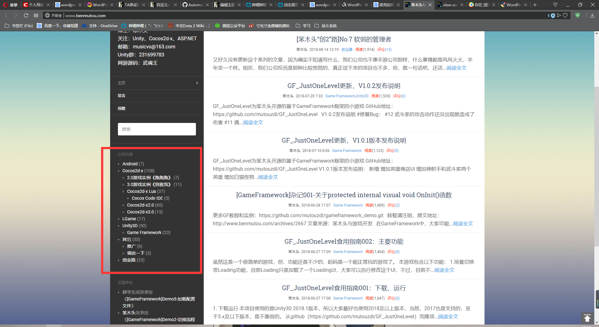Open the Cocos2d-x (108) category
The width and height of the screenshot is (599, 327).
point(133,171)
